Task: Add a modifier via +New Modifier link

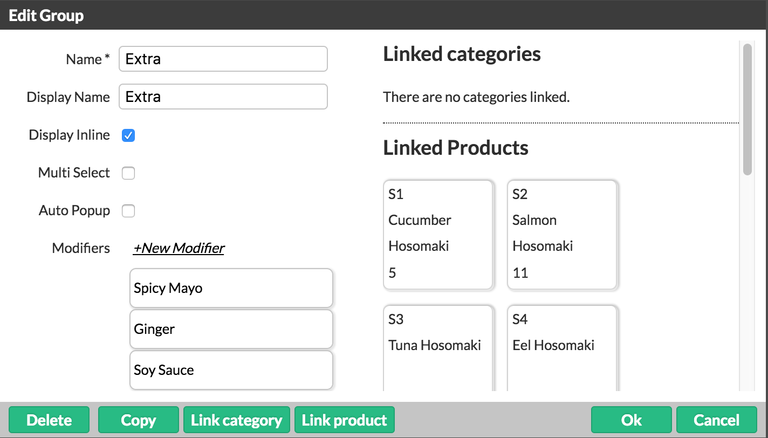Action: click(179, 248)
